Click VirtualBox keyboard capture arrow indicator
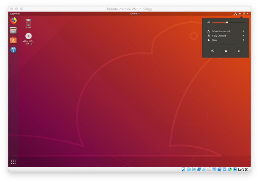The image size is (259, 182). click(235, 169)
